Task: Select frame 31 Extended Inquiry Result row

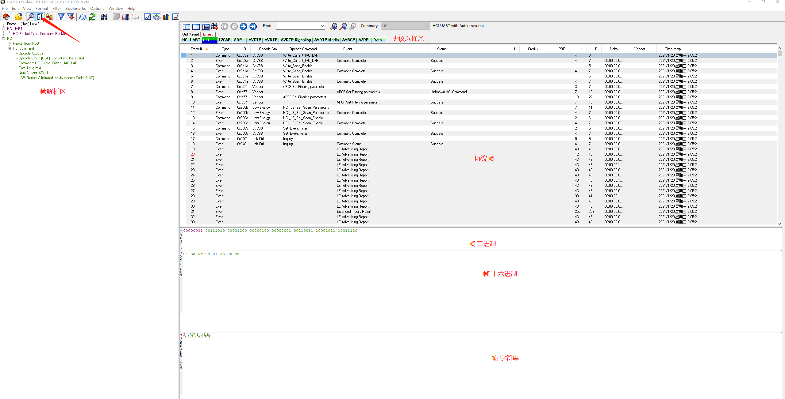Action: pos(354,212)
